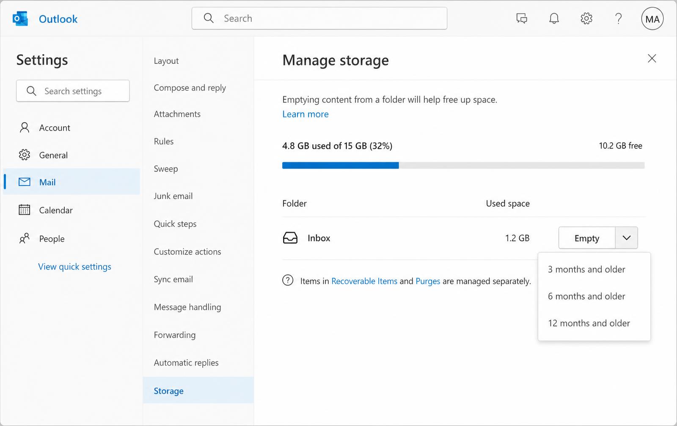Viewport: 677px width, 426px height.
Task: Open the chat feedback icon in header
Action: (522, 19)
